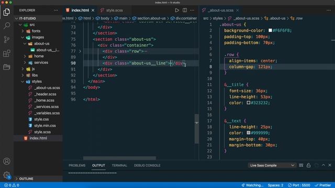This screenshot has height=188, width=335.
Task: Click the Explorer more actions ellipsis
Action: (56, 10)
